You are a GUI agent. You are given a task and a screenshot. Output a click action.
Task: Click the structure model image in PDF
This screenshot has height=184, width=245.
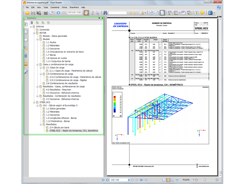point(160,115)
